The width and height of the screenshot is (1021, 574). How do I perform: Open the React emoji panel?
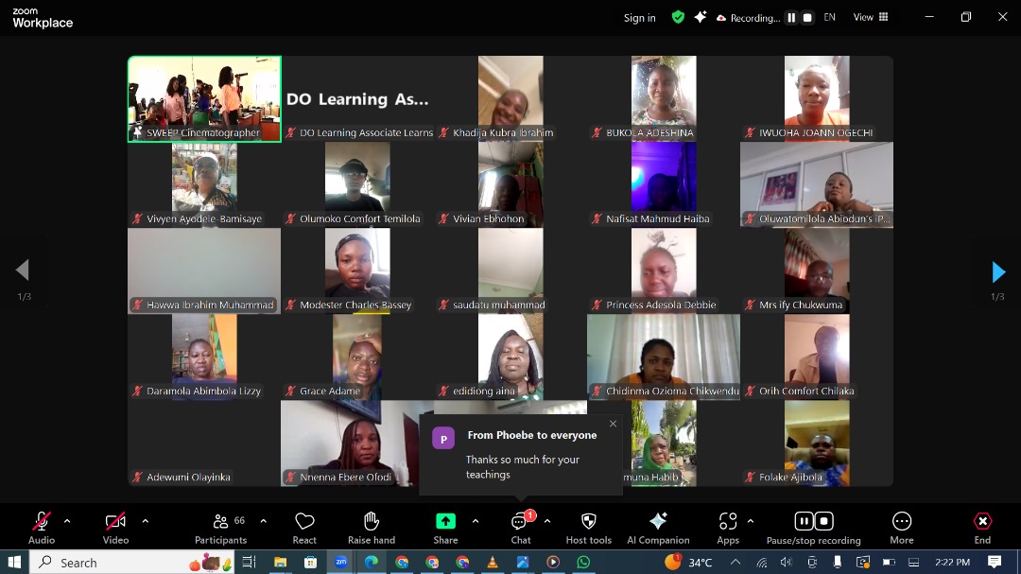(x=304, y=522)
